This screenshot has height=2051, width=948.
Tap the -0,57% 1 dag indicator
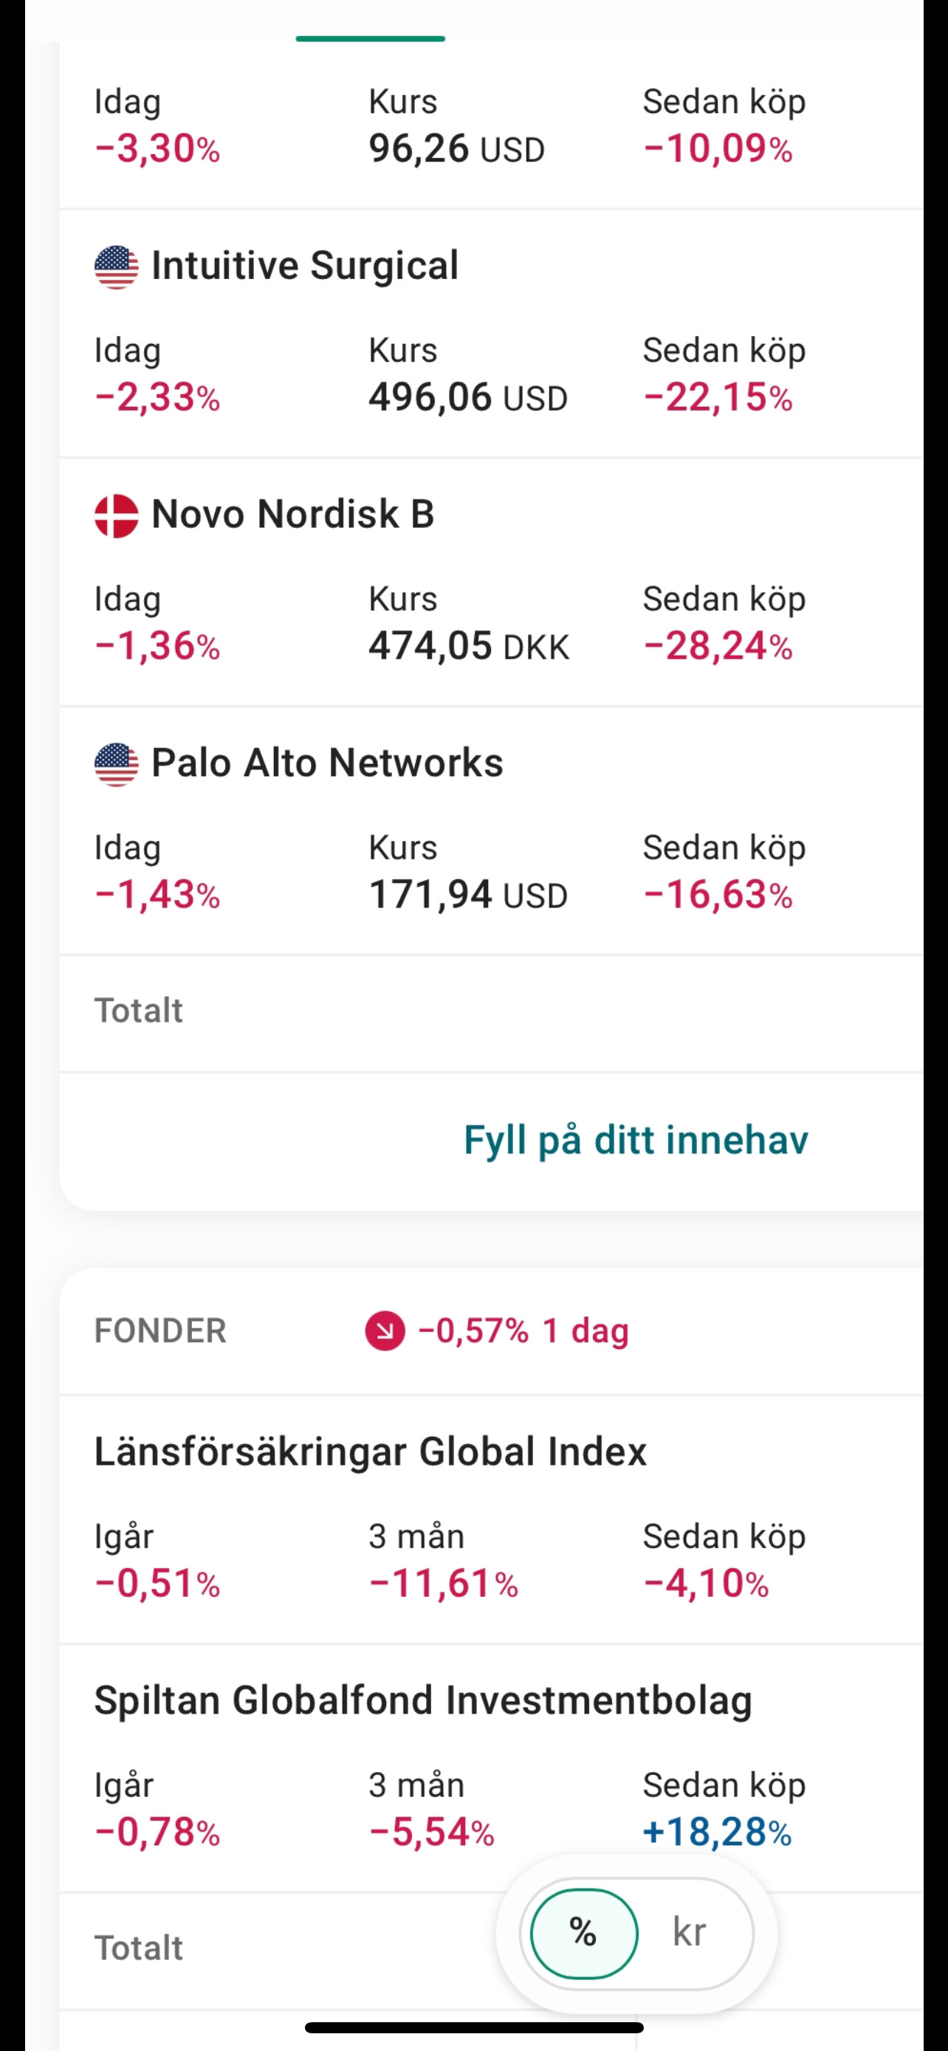pos(523,1331)
